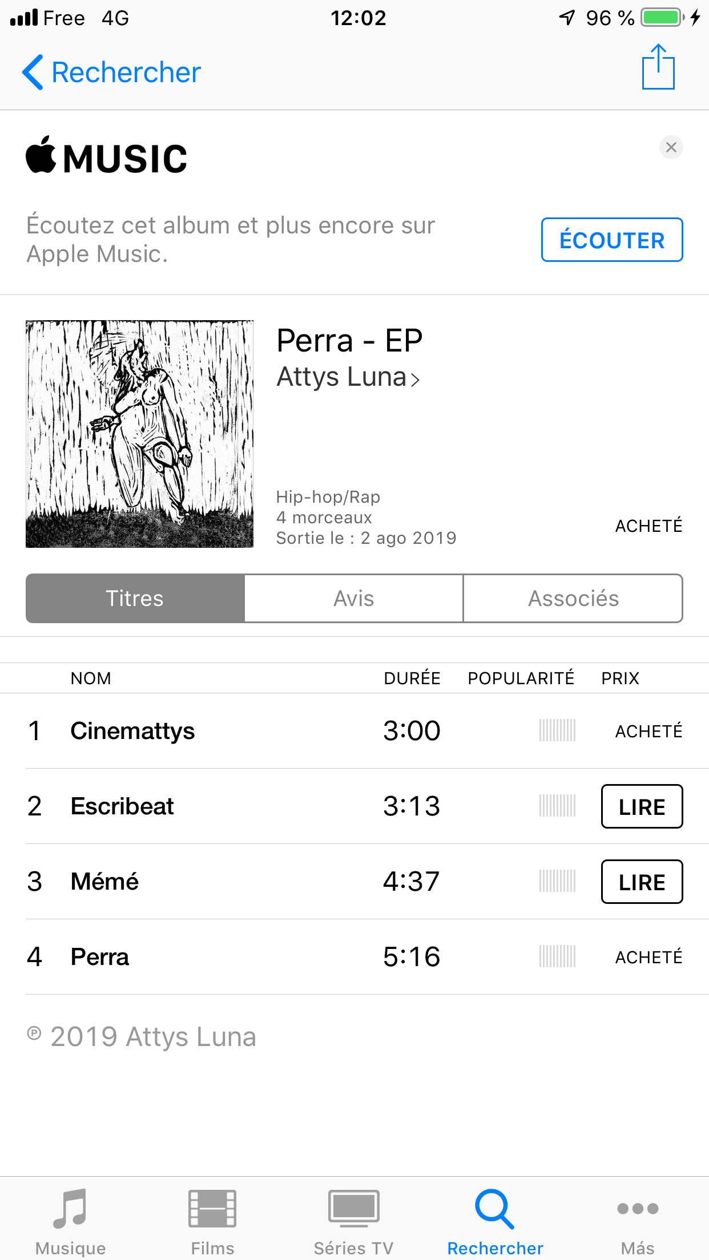Viewport: 709px width, 1260px height.
Task: Tap the Perra EP album artwork
Action: click(x=139, y=434)
